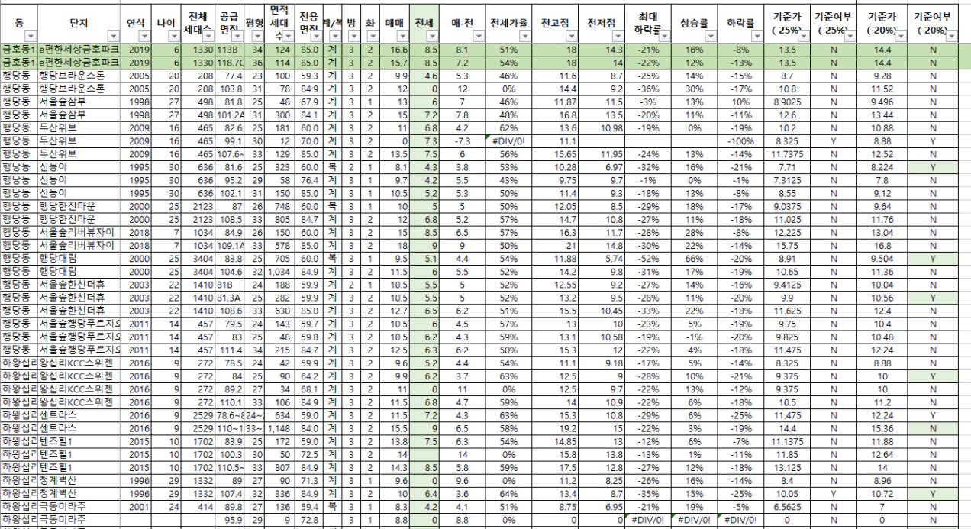The image size is (971, 529).
Task: Click the -52% 최대 하락률 cell
Action: click(647, 259)
